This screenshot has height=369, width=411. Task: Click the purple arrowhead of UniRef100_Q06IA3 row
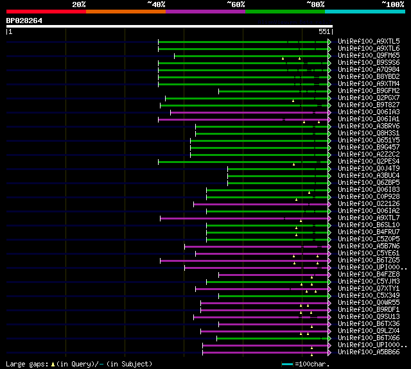point(329,112)
